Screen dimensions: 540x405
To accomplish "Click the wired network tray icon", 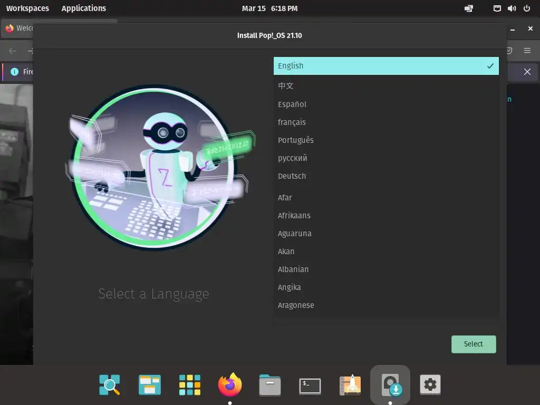I will pyautogui.click(x=497, y=8).
